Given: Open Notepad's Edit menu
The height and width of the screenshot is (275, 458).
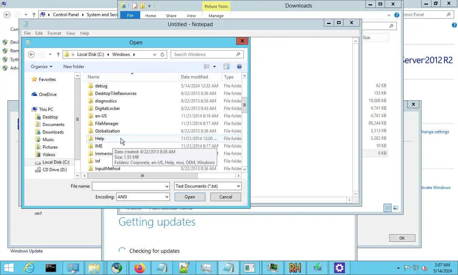Looking at the screenshot, I should (39, 33).
